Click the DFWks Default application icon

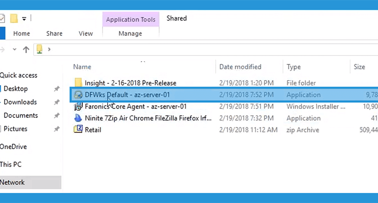tap(78, 95)
